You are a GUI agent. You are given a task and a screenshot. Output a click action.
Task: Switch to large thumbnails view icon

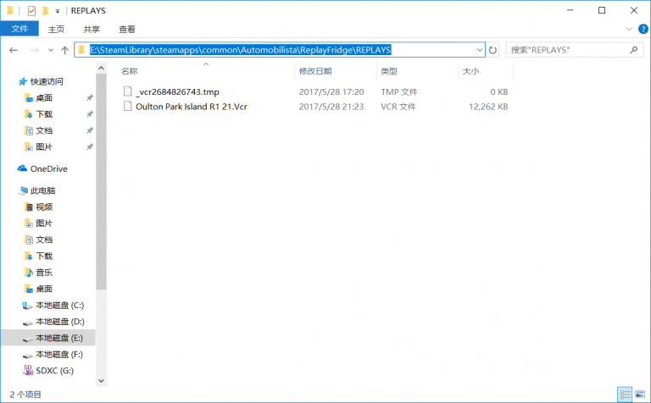click(640, 395)
